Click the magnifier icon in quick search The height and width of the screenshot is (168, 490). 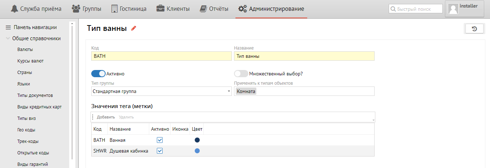[393, 9]
